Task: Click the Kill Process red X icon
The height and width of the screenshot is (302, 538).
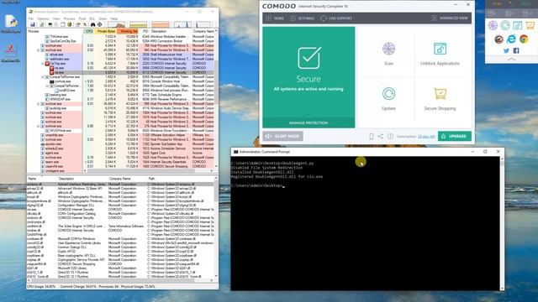Action: point(85,24)
